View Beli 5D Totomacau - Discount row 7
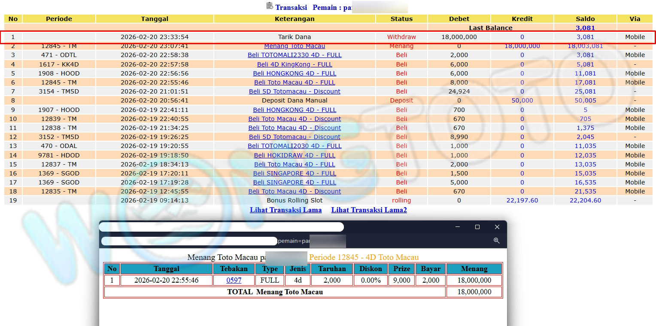This screenshot has height=326, width=656. click(x=295, y=91)
